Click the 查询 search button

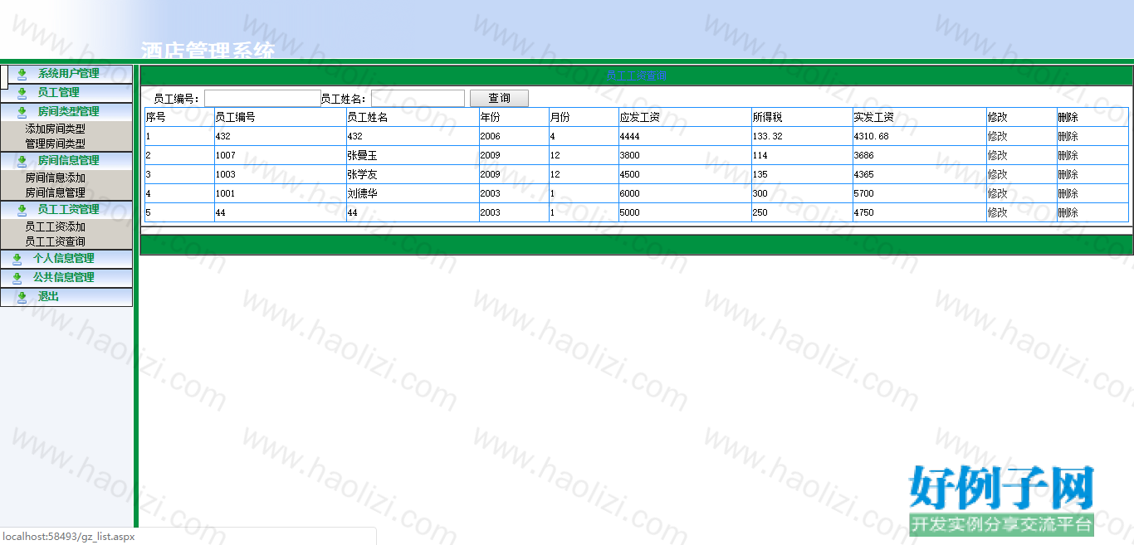(x=499, y=99)
